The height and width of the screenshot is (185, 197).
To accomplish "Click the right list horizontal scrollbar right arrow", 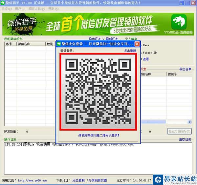I will pyautogui.click(x=189, y=122).
